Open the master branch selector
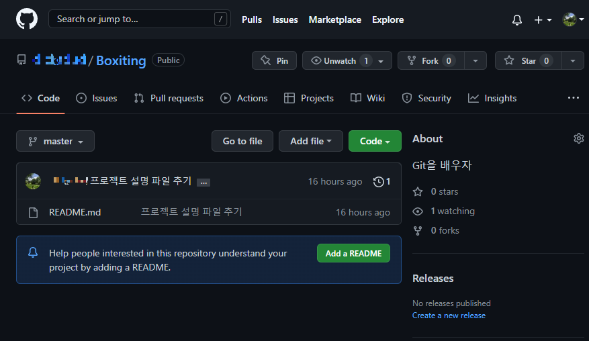 pos(55,141)
